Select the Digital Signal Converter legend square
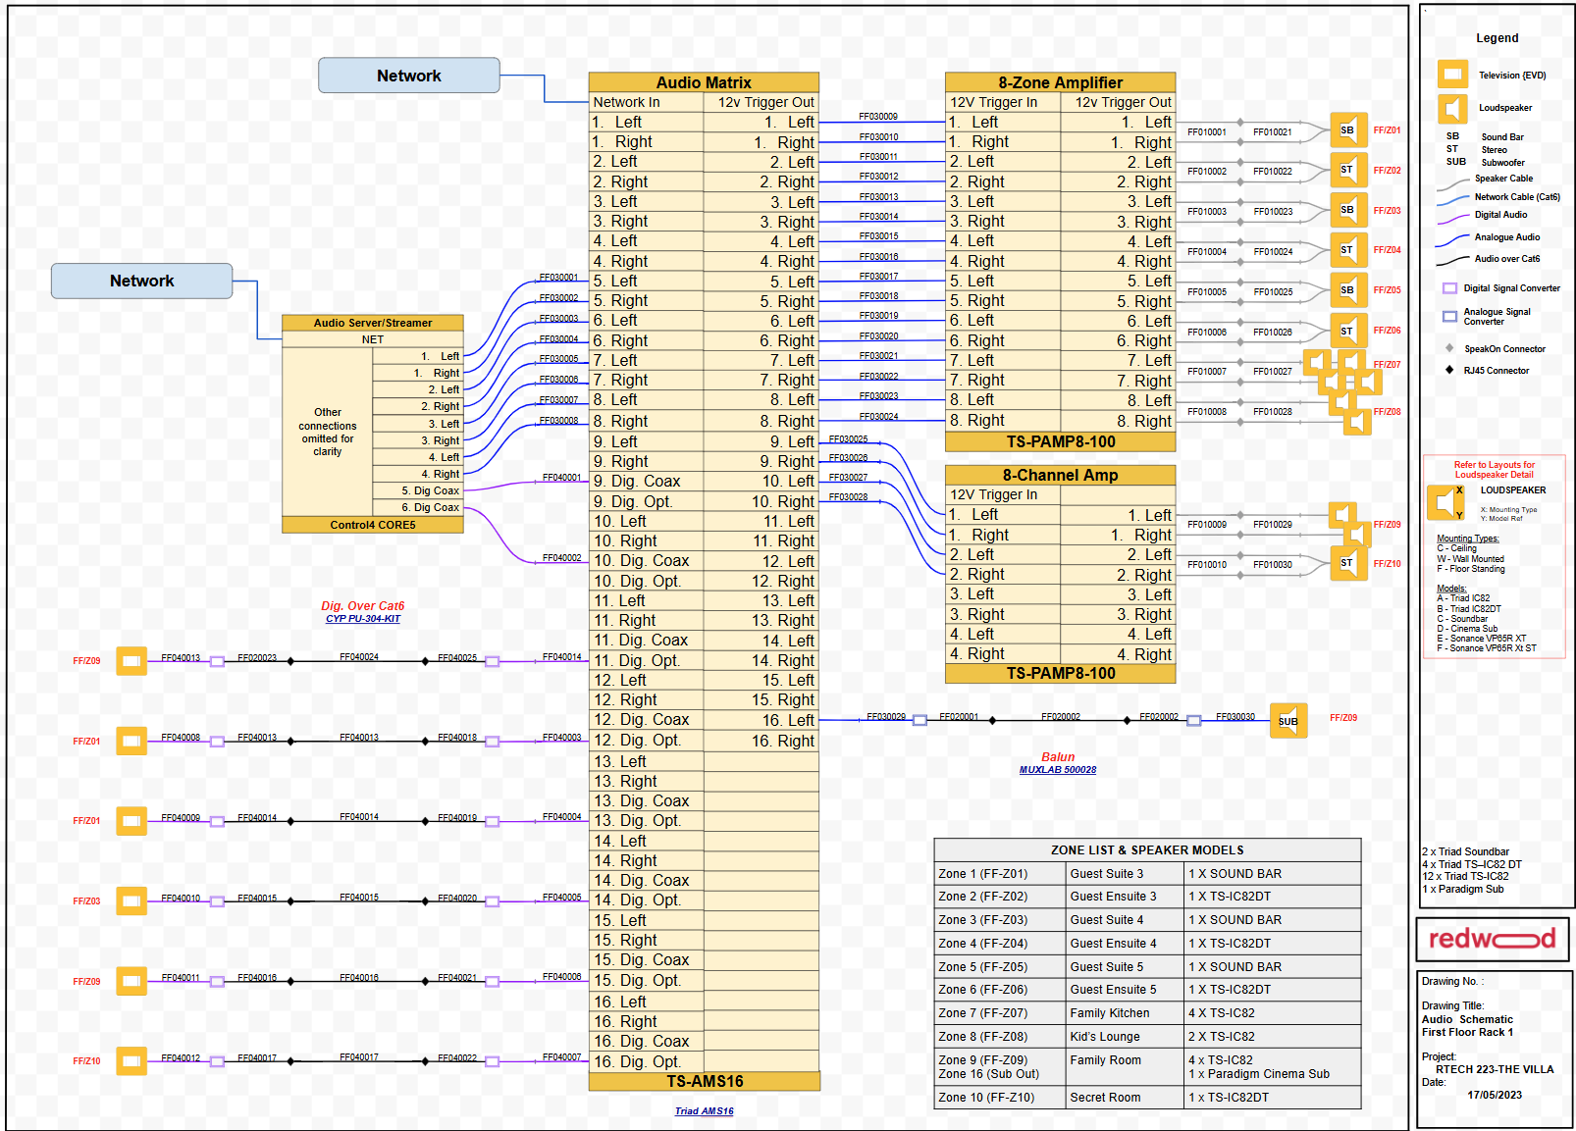Viewport: 1576px width, 1131px height. (x=1449, y=288)
